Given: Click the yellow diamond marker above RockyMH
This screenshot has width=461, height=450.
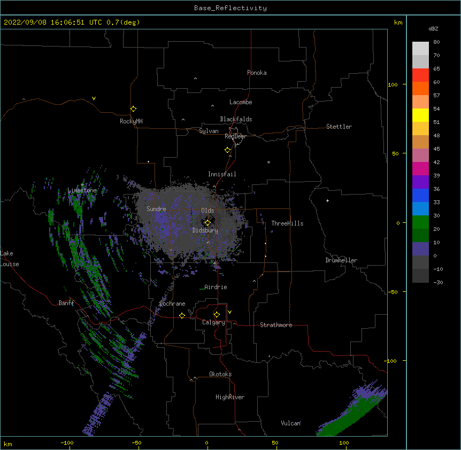Looking at the screenshot, I should (133, 109).
